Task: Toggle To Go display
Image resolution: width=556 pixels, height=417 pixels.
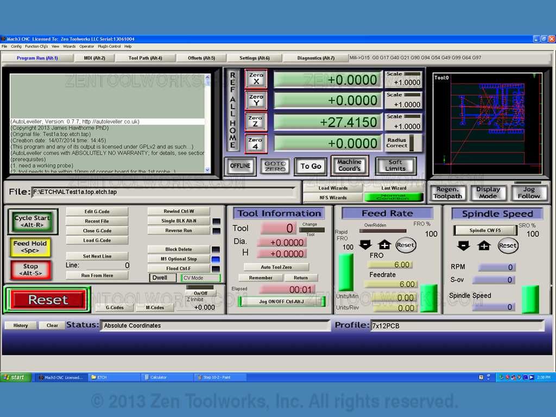Action: click(x=311, y=166)
